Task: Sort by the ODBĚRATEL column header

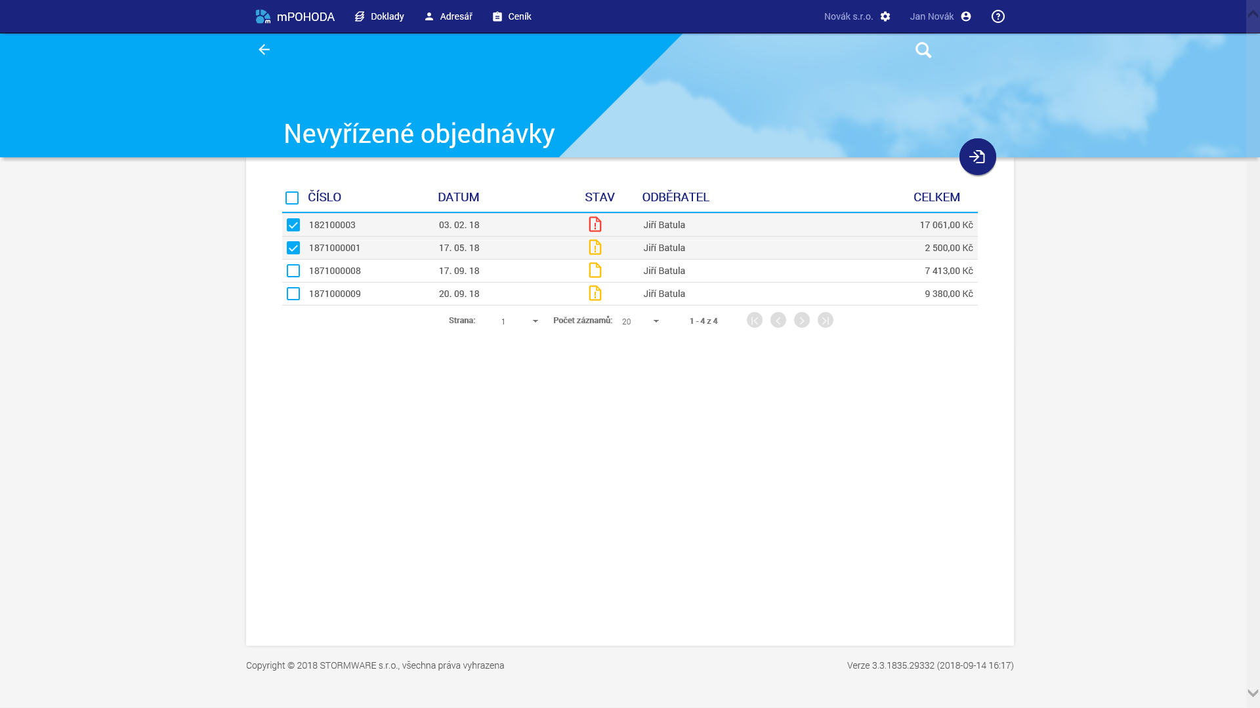Action: pos(676,197)
